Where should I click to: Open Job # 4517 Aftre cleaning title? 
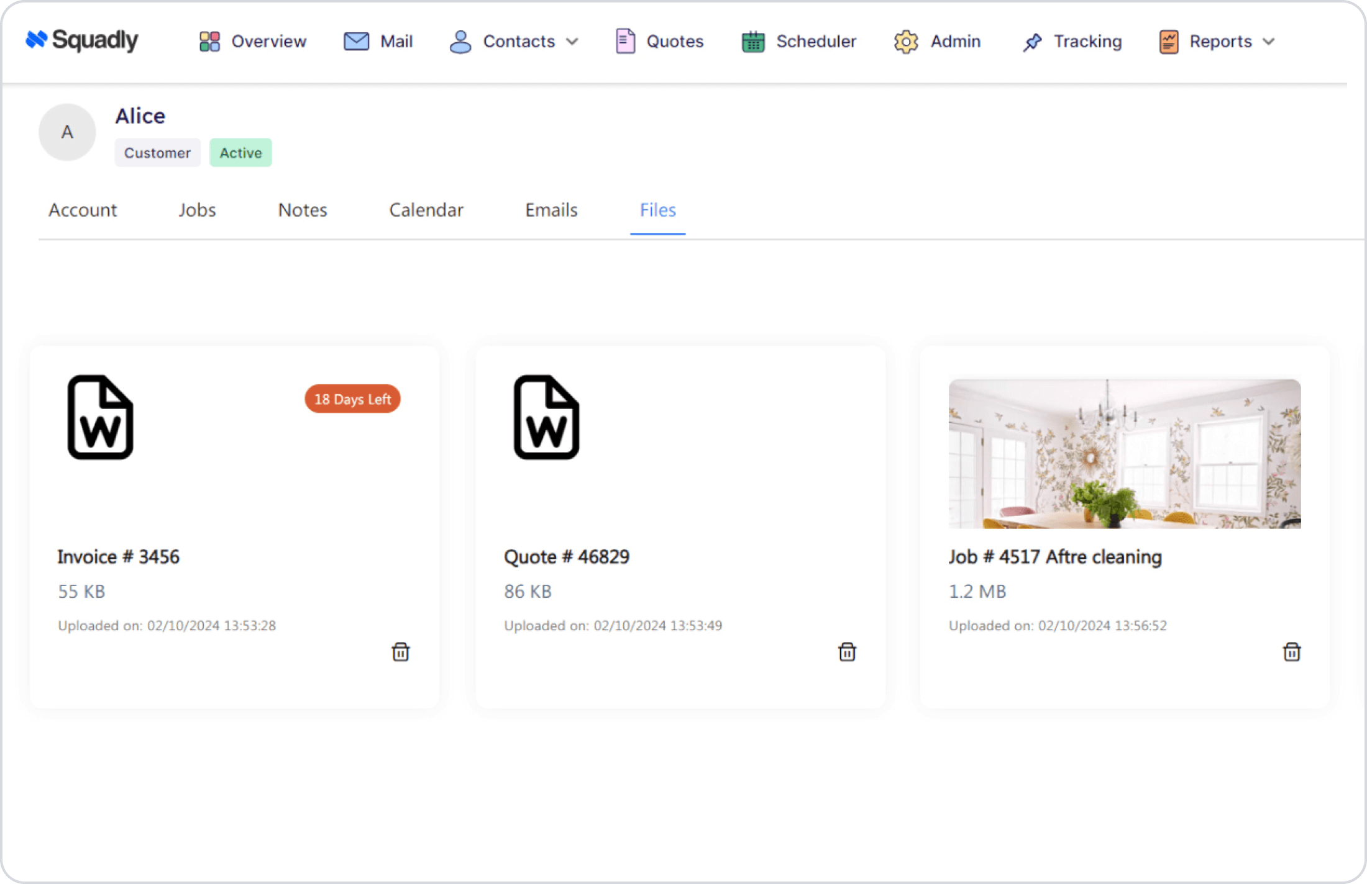pyautogui.click(x=1055, y=557)
